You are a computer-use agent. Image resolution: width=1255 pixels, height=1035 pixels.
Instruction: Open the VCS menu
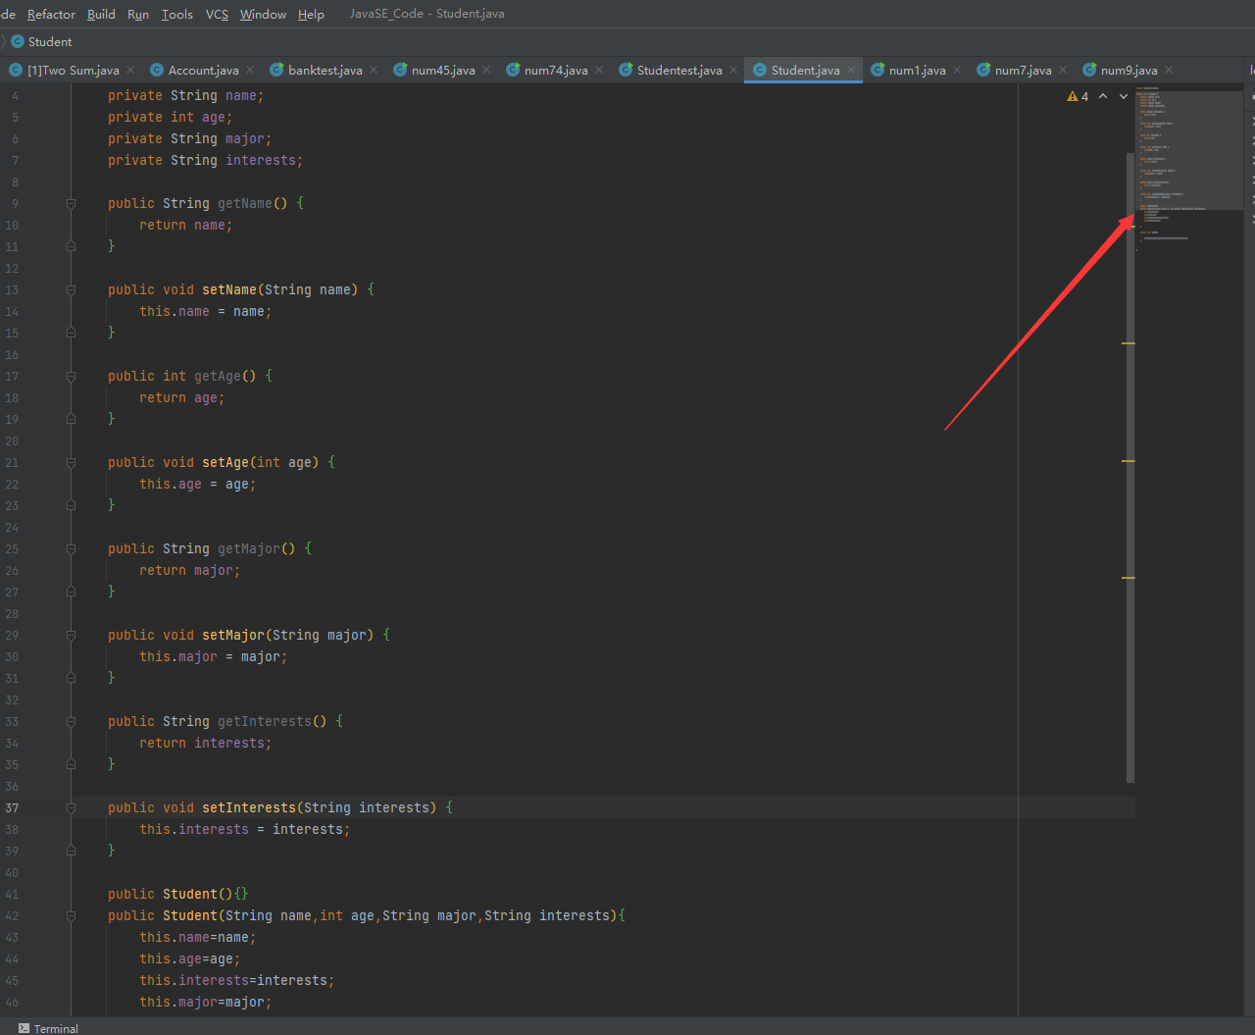point(217,14)
